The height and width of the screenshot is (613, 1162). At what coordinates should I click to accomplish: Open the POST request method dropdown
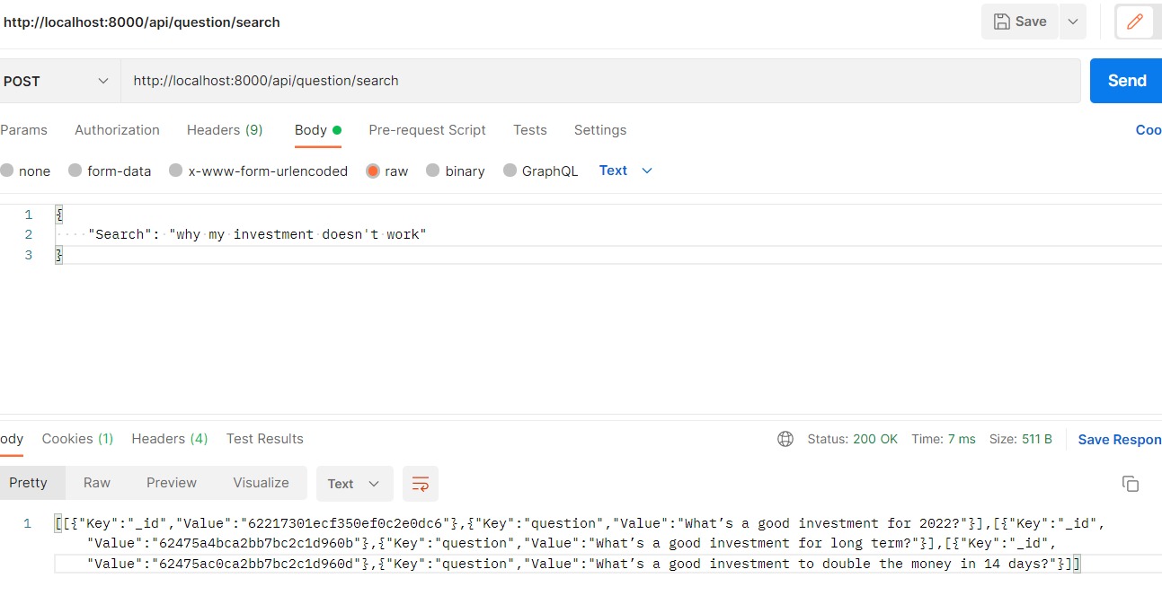point(58,80)
